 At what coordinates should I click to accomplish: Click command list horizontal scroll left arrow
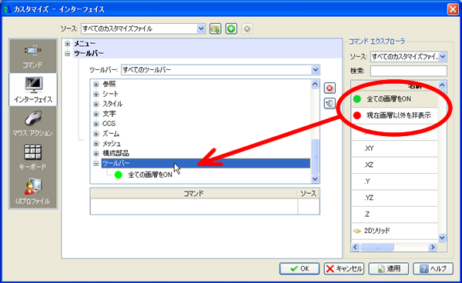tap(355, 247)
